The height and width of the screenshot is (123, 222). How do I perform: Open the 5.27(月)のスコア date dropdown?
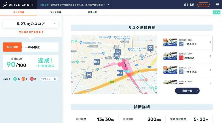point(31,24)
